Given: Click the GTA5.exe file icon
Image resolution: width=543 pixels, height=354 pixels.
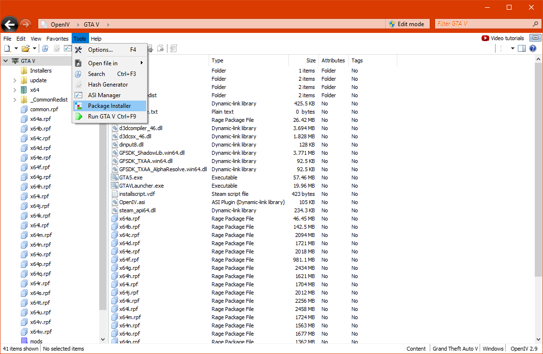Looking at the screenshot, I should (x=115, y=177).
